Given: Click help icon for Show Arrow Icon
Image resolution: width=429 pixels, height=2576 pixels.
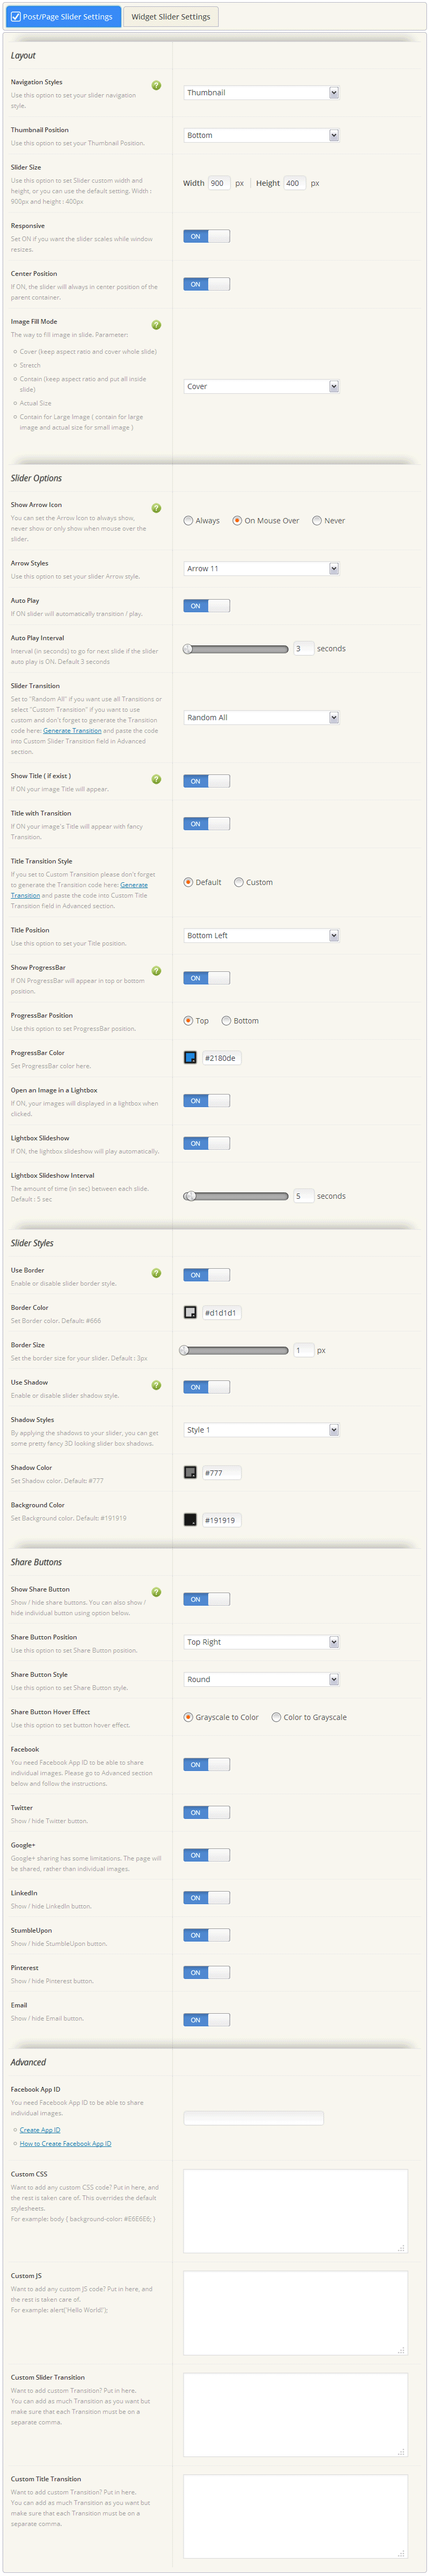Looking at the screenshot, I should click(156, 508).
